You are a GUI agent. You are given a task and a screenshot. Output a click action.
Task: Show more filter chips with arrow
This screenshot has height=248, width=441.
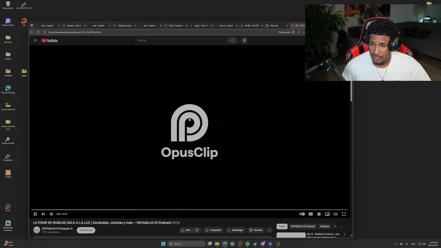pyautogui.click(x=341, y=227)
